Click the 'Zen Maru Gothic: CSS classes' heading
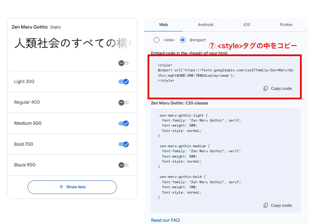 (179, 103)
